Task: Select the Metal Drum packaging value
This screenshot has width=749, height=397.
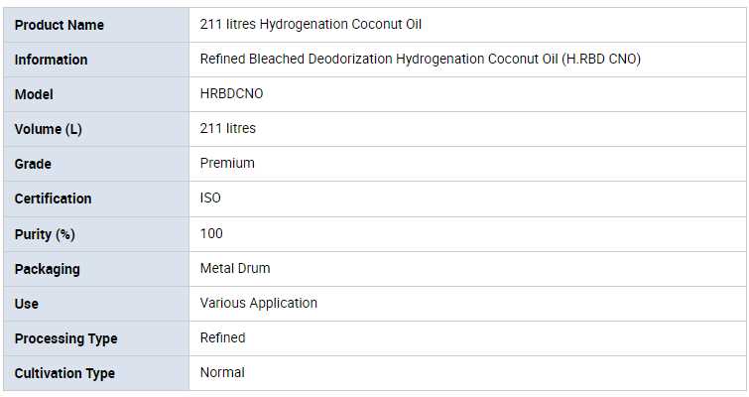Action: [x=235, y=268]
